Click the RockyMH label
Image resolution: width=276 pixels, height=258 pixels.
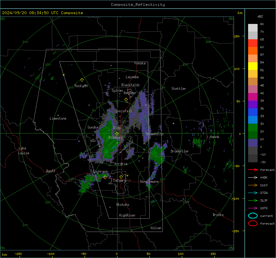pos(81,86)
